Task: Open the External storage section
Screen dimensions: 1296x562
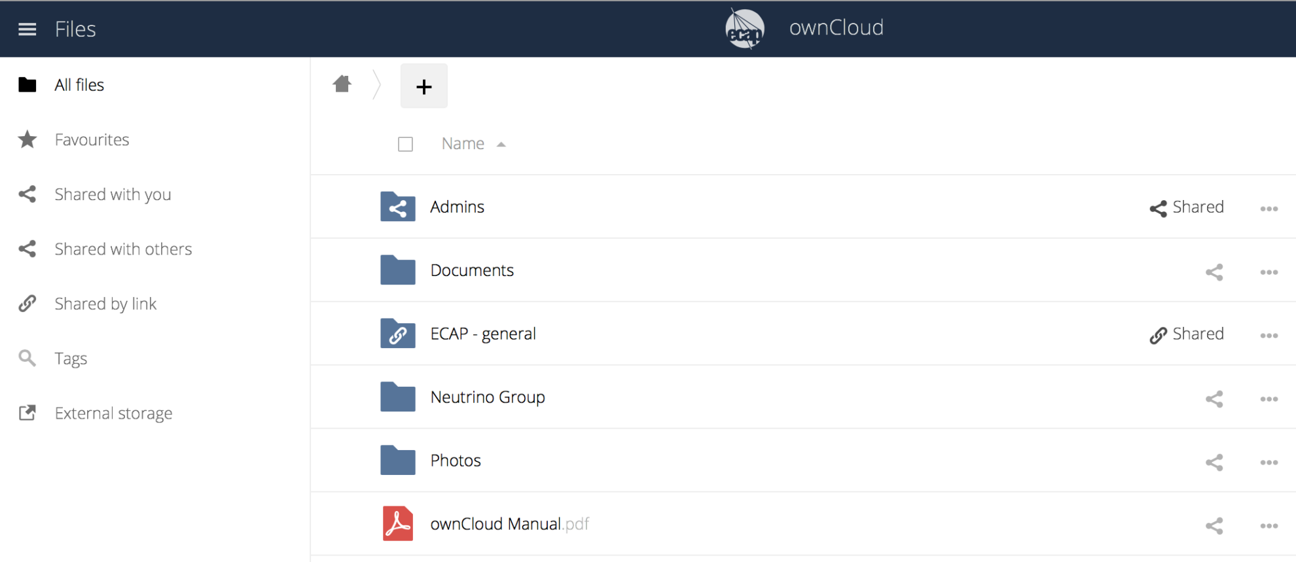Action: coord(113,413)
